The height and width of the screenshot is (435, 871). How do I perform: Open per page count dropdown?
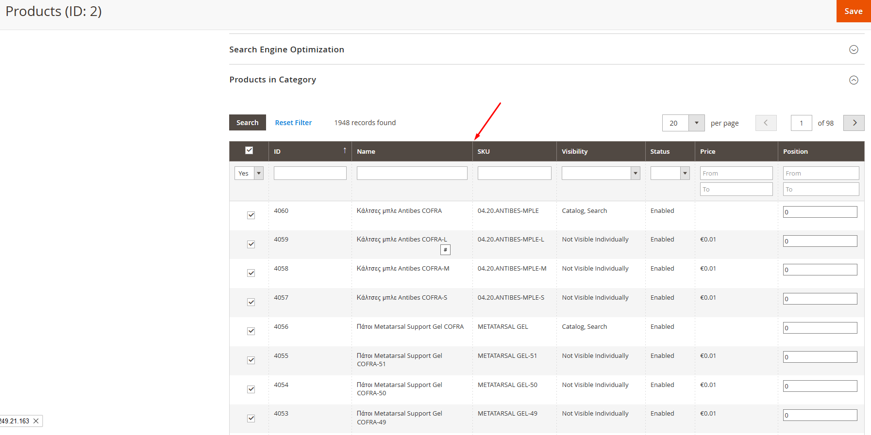pos(696,123)
